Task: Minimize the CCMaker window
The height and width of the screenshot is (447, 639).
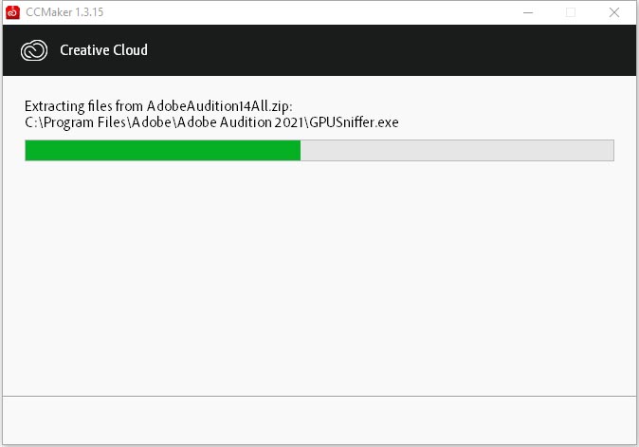Action: (528, 12)
